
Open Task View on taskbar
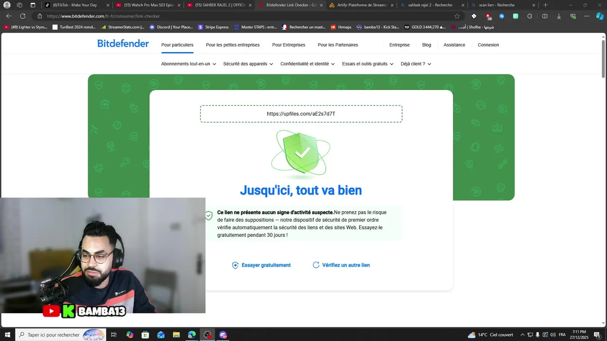[114, 335]
